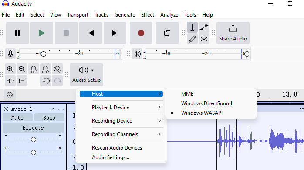
Task: Open the Help menu
Action: point(207,15)
